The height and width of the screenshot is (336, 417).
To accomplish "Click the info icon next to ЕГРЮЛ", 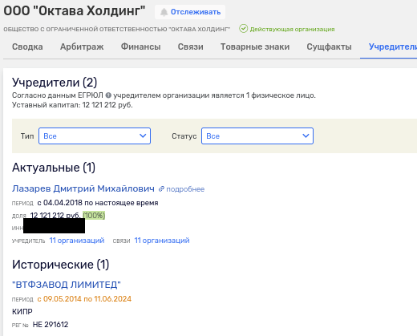I will (108, 95).
